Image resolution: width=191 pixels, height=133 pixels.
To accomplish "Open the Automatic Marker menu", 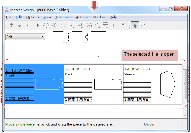I will (91, 17).
